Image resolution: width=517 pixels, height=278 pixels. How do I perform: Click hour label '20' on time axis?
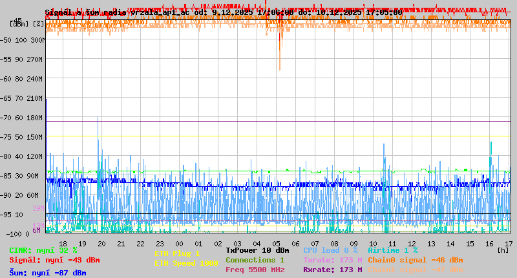101,244
